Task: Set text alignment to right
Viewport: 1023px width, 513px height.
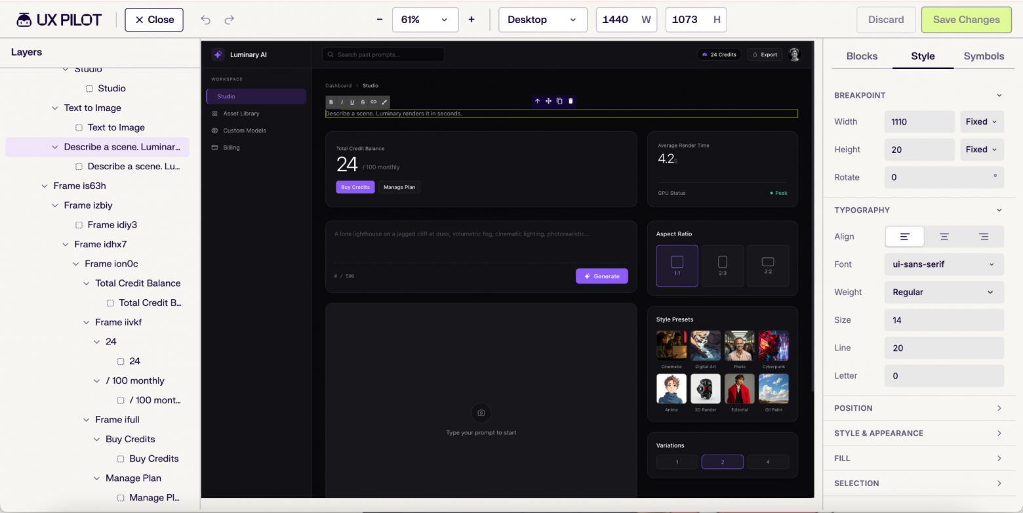Action: coord(984,237)
